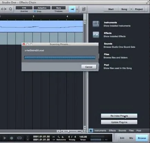
Task: Click the horizontal zoom slider under arrangement
Action: point(72,131)
